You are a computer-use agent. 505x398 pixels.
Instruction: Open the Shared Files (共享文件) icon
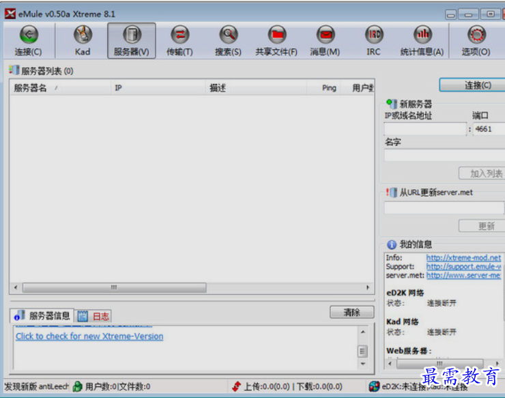pyautogui.click(x=277, y=35)
